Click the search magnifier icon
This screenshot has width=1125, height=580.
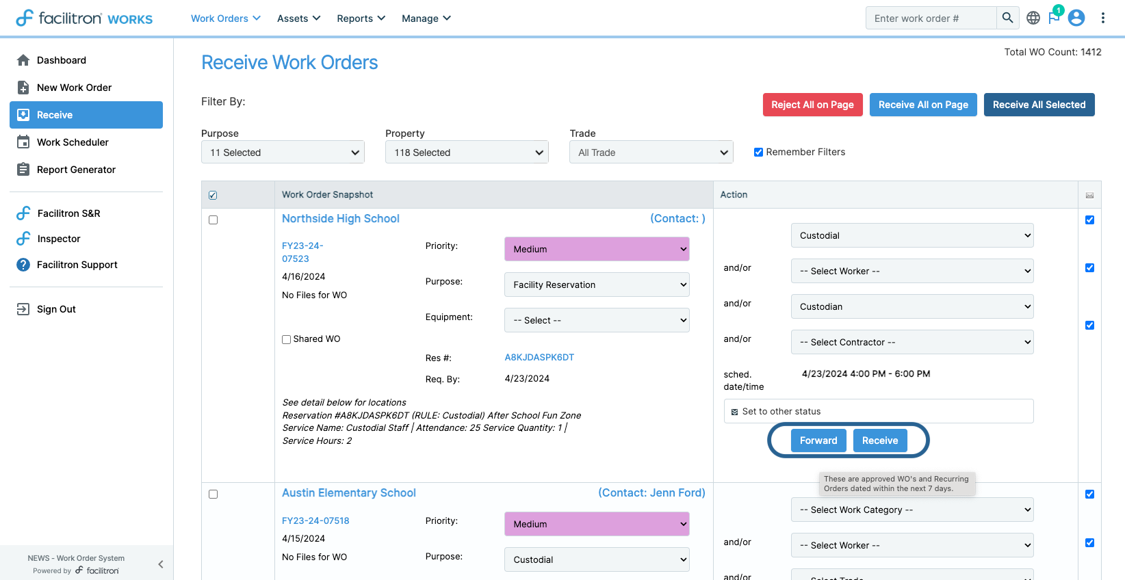(1007, 18)
